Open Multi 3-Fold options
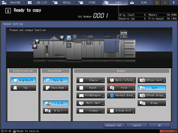Screen dimensions: 178x133 (x=122, y=81)
